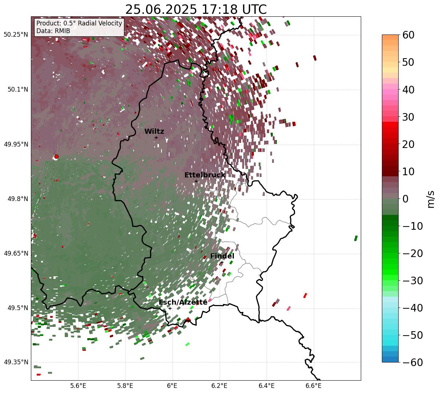Click the Findel station cross marker
The image size is (439, 393).
[x=222, y=262]
